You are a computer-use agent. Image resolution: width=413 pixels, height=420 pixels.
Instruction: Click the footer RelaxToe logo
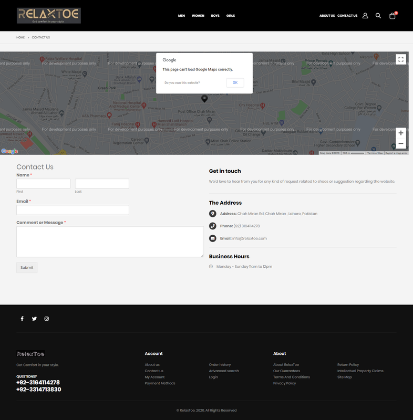pos(30,354)
